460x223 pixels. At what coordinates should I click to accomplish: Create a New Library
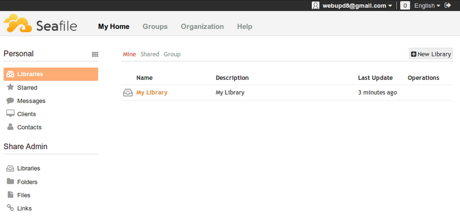point(431,54)
